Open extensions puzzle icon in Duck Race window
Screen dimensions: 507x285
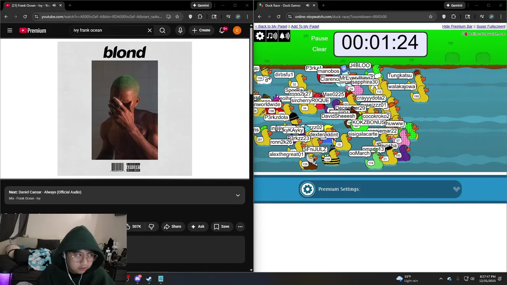click(x=454, y=17)
